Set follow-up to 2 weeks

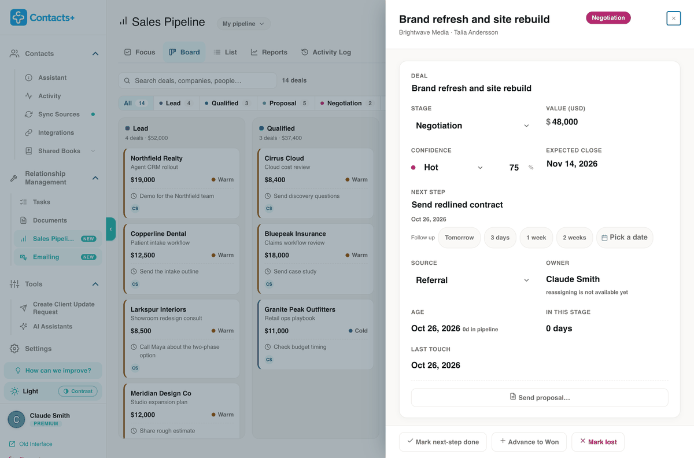coord(574,237)
